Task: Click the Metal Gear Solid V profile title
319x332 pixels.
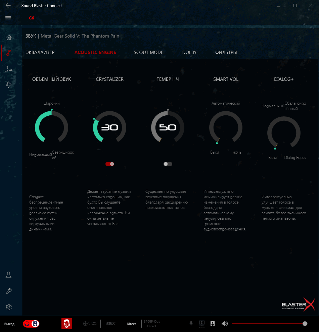Action: 80,36
